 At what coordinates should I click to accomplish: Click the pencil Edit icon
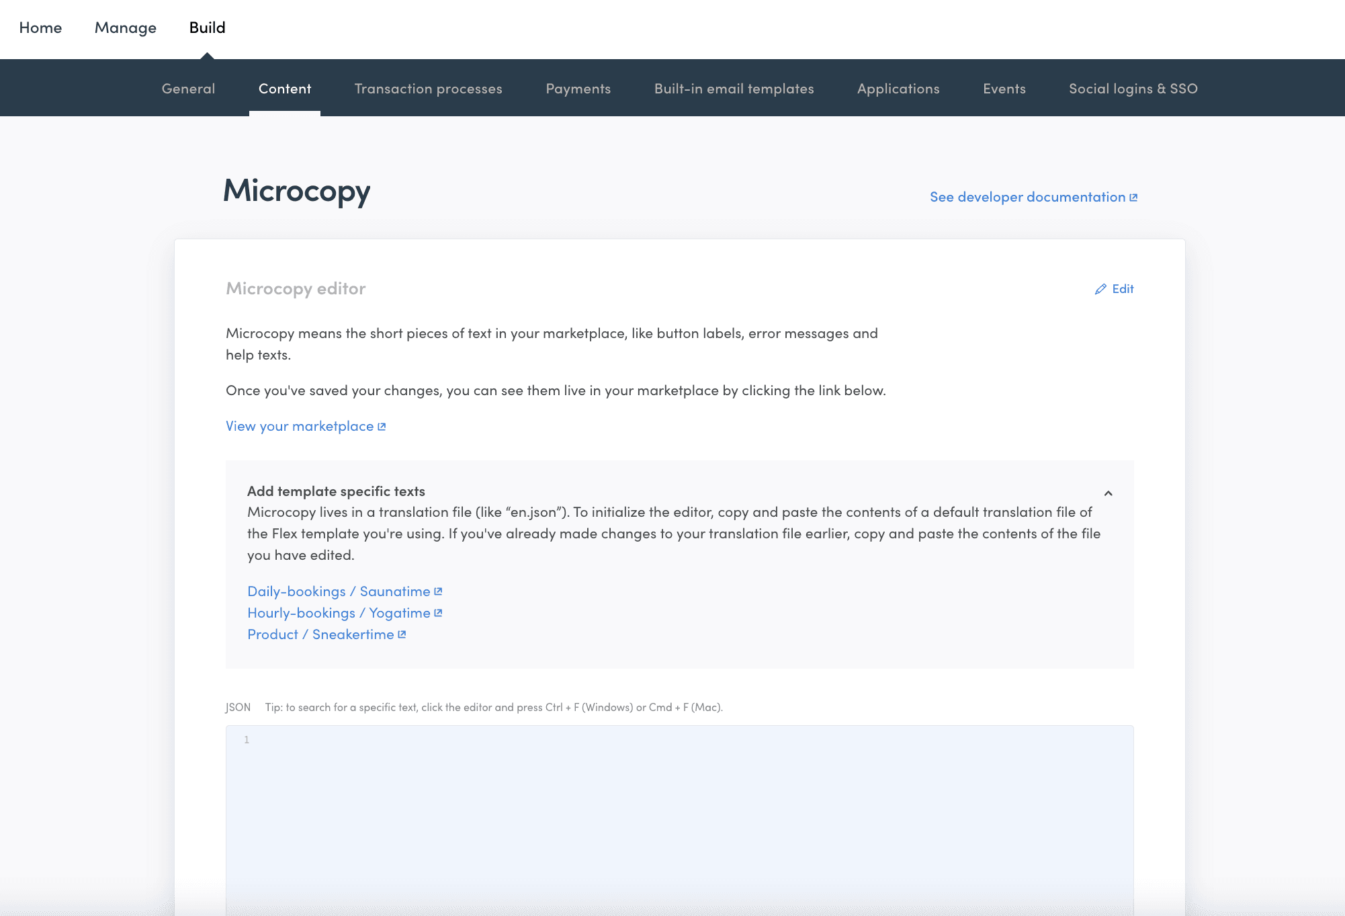pyautogui.click(x=1100, y=289)
